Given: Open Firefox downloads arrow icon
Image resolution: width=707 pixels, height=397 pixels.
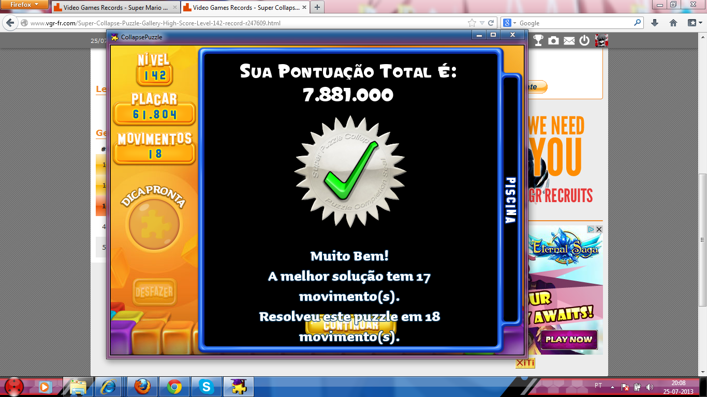Looking at the screenshot, I should pyautogui.click(x=654, y=23).
